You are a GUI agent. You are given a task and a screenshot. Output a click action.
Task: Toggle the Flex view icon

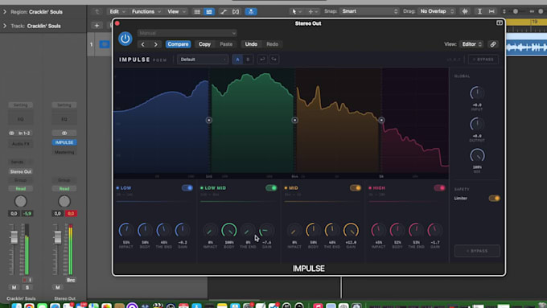(x=236, y=11)
